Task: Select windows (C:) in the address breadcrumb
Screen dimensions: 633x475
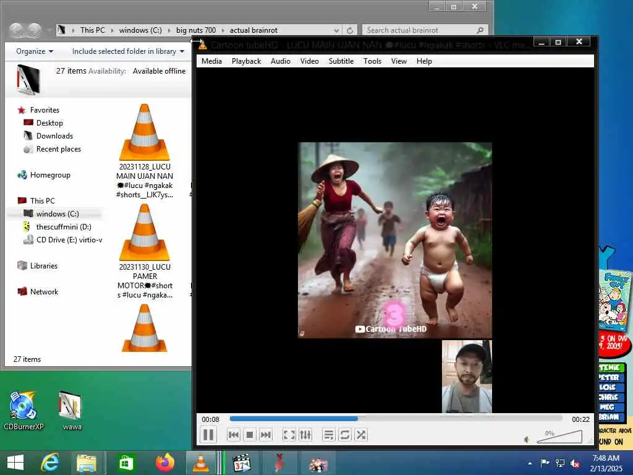Action: [140, 30]
